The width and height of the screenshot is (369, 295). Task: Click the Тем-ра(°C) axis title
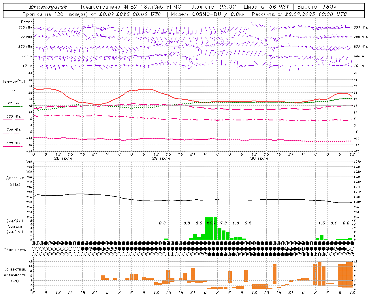coord(14,82)
